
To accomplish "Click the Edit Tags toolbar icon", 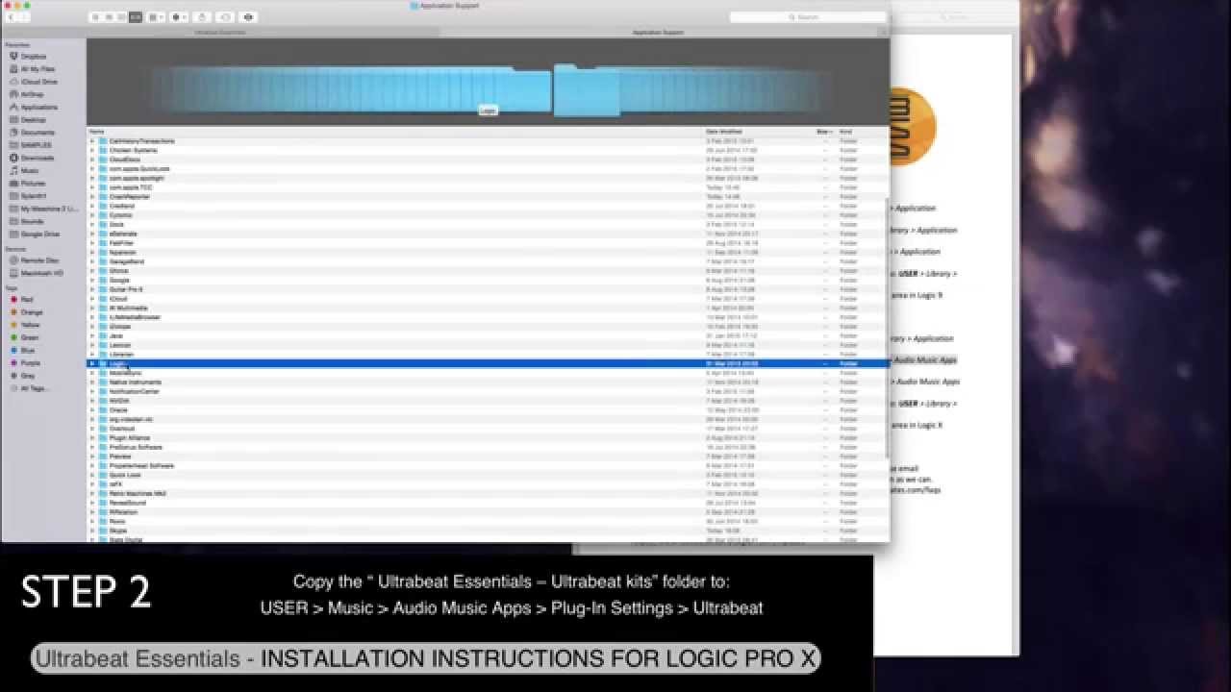I will point(225,17).
